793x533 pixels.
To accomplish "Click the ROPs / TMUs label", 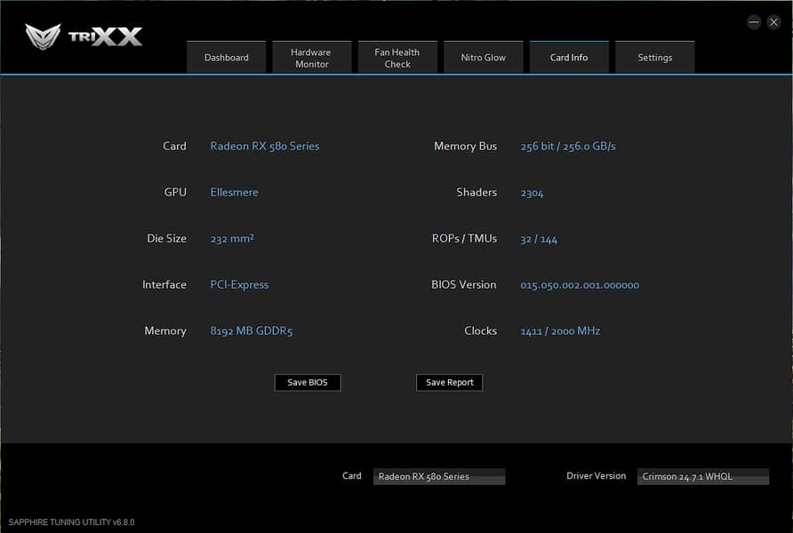I will click(x=464, y=238).
